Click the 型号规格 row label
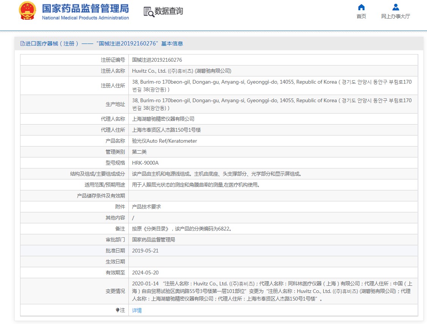Screen dimensions: 427x324 point(115,163)
